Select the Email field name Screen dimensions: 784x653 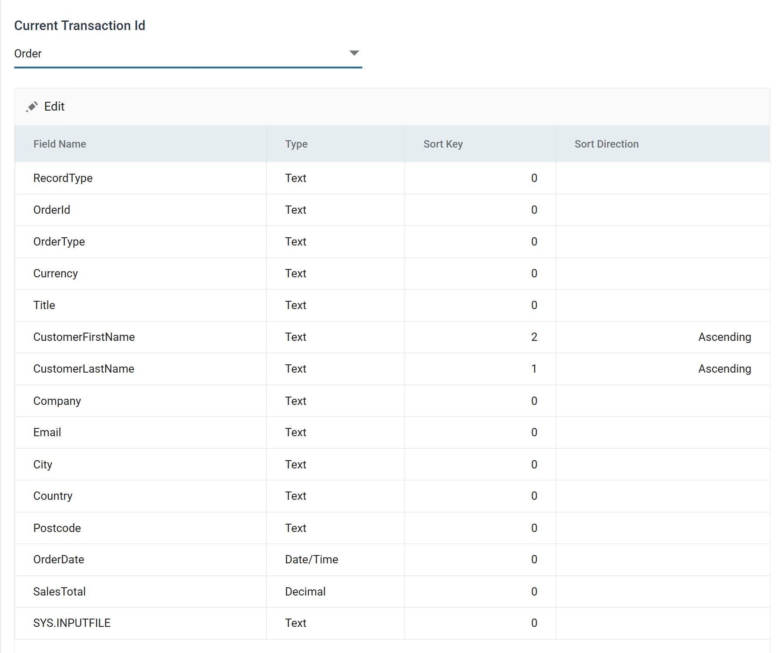[47, 432]
